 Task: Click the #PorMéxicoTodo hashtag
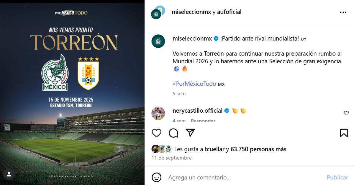[x=194, y=84]
